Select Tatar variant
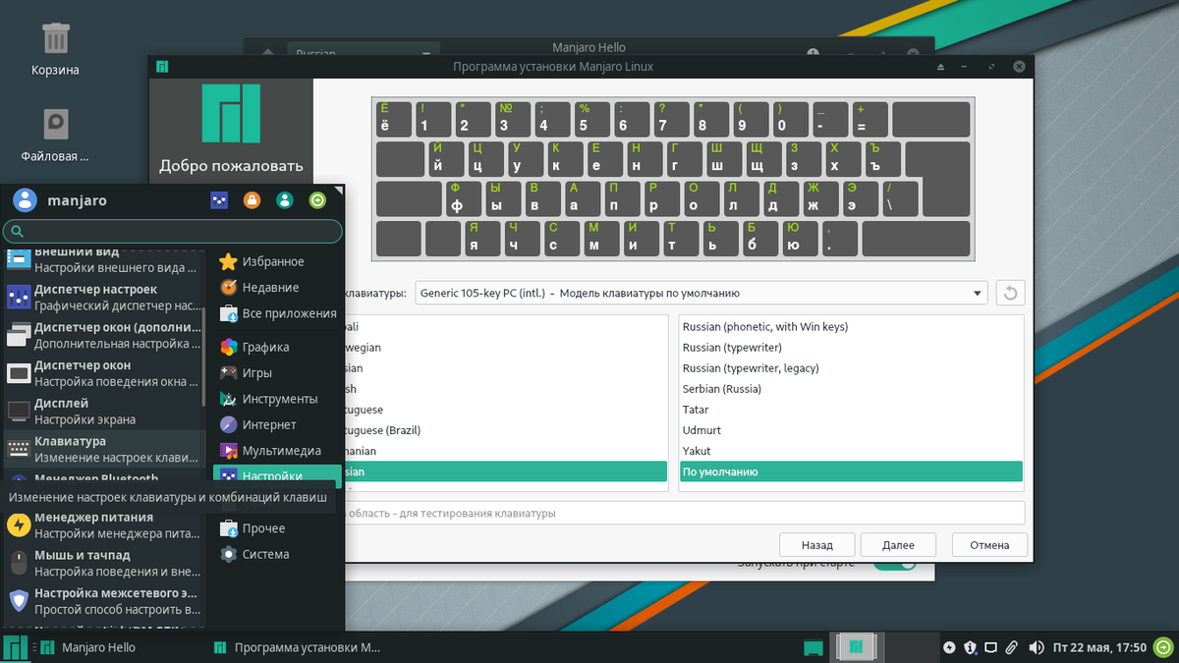This screenshot has width=1179, height=663. click(851, 410)
